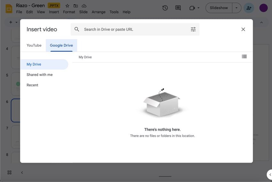Select Recent in the sidebar
Image resolution: width=272 pixels, height=182 pixels.
coord(32,85)
